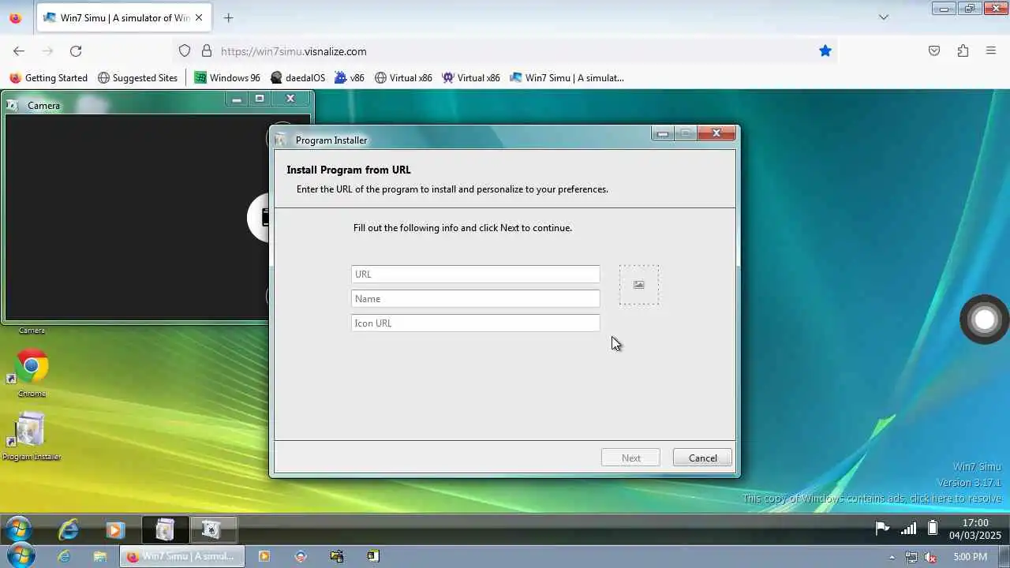This screenshot has height=568, width=1010.
Task: Click the dotted icon preview placeholder
Action: pos(638,285)
